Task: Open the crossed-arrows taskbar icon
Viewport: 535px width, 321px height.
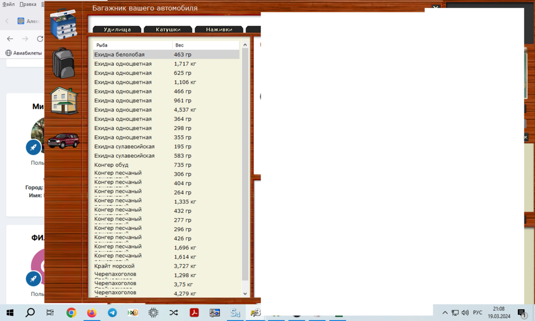Action: pos(174,312)
